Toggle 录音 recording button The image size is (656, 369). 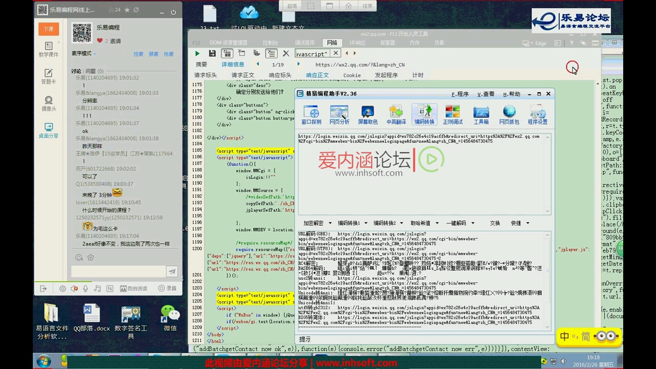167,289
